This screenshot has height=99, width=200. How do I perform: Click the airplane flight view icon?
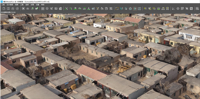point(51,8)
